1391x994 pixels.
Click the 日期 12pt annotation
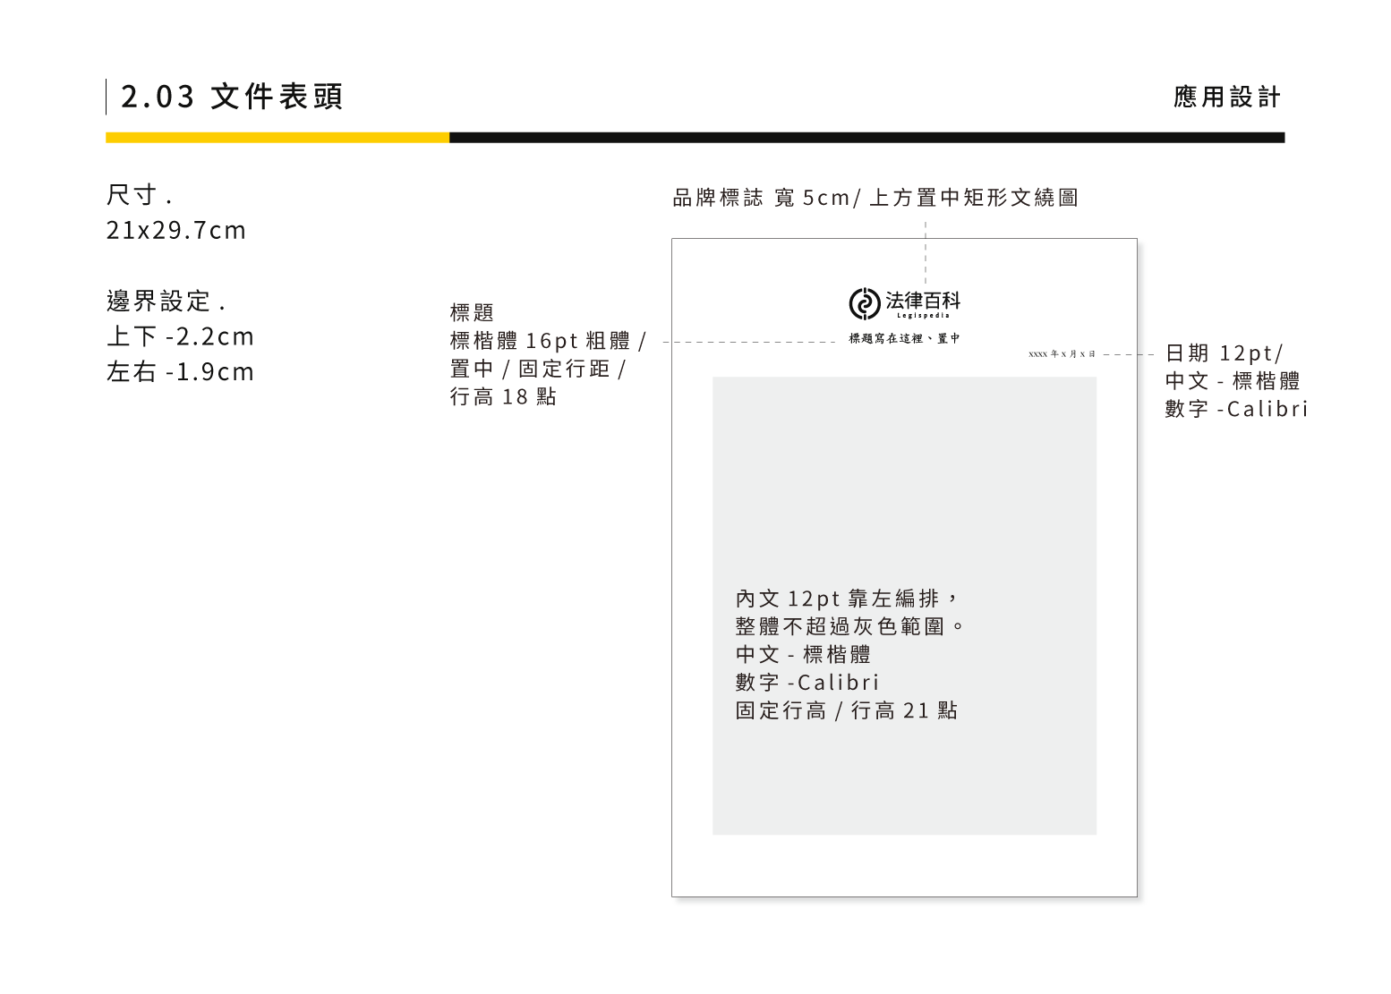pos(1224,353)
